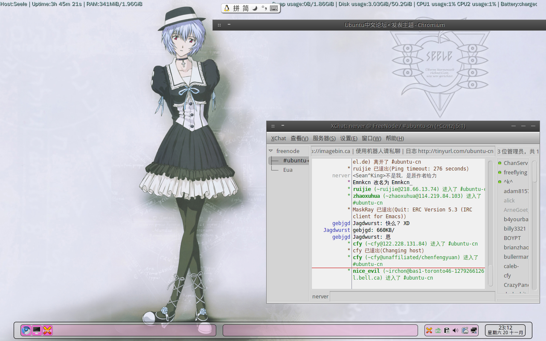Open the 设置(E) menu

tap(349, 138)
